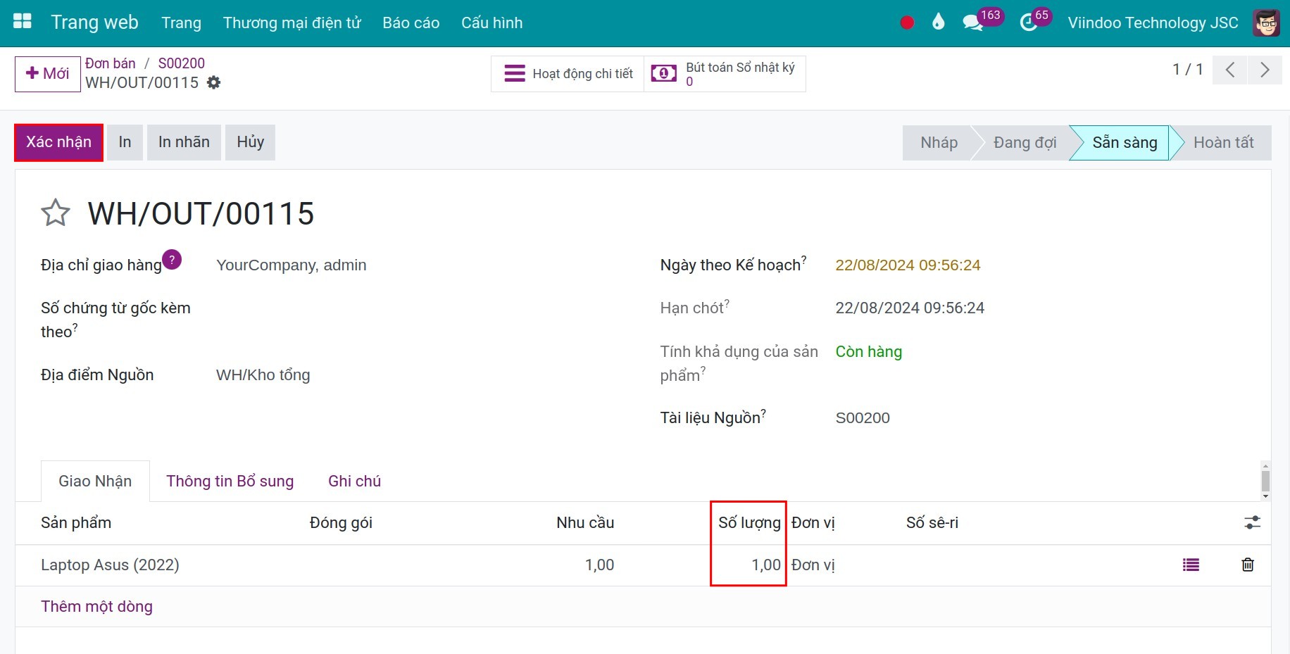Open Bút toán Sổ nhật ký button
The width and height of the screenshot is (1290, 654).
[x=725, y=74]
